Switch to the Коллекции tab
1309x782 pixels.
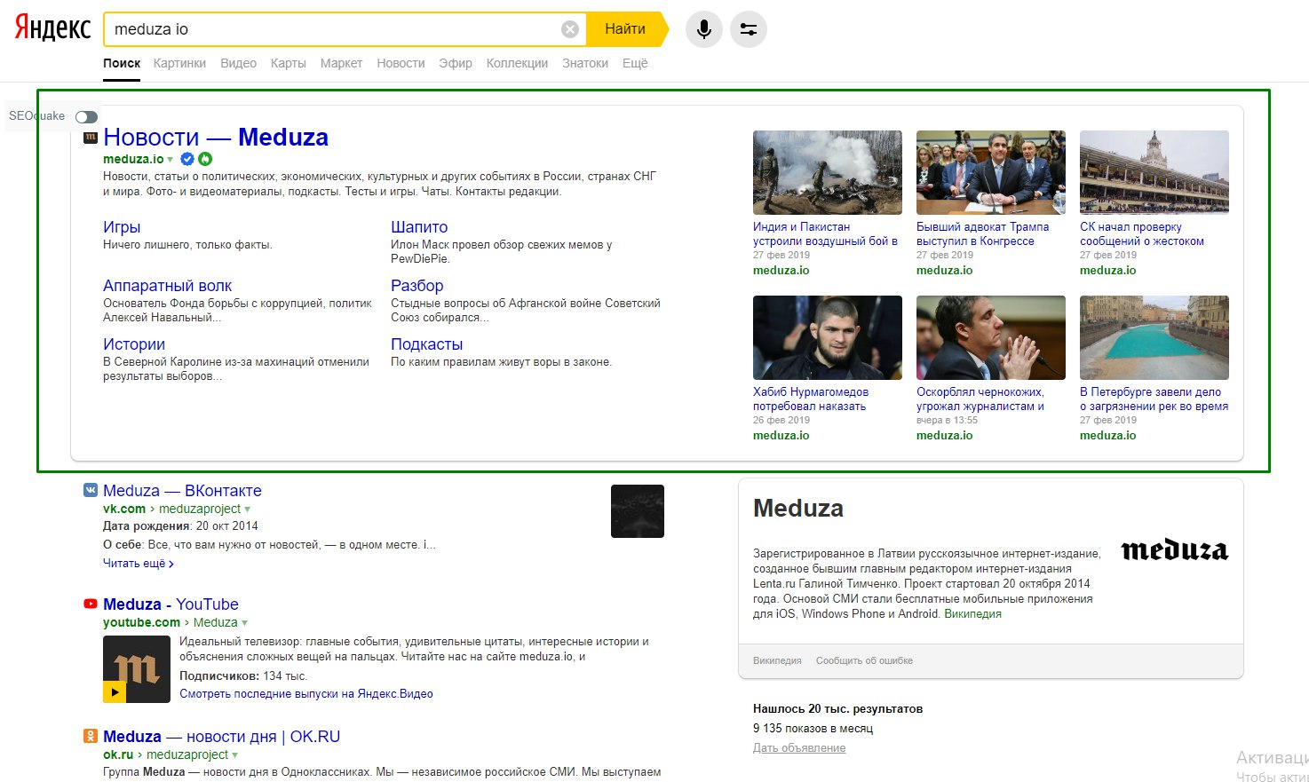[517, 63]
